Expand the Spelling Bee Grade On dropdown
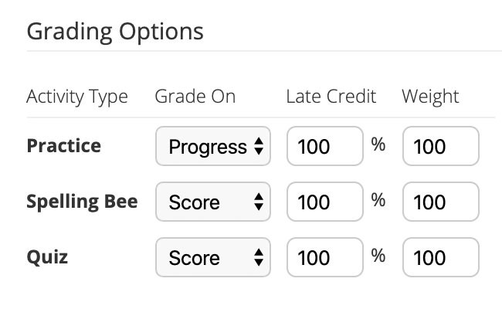The height and width of the screenshot is (309, 502). pyautogui.click(x=212, y=202)
